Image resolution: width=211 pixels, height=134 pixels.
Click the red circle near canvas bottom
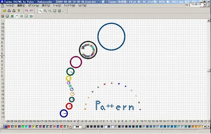click(69, 106)
